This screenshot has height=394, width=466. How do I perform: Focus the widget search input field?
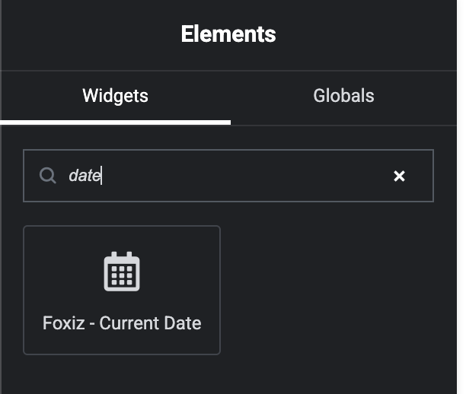[x=228, y=176]
